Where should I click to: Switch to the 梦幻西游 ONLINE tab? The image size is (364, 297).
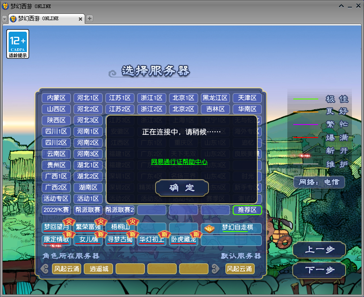coord(43,19)
